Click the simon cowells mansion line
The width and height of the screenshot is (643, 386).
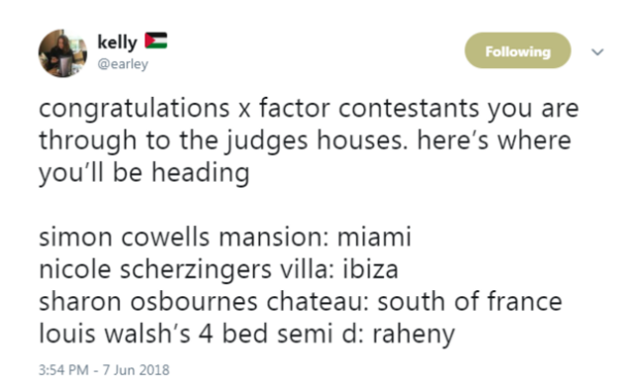pyautogui.click(x=183, y=237)
